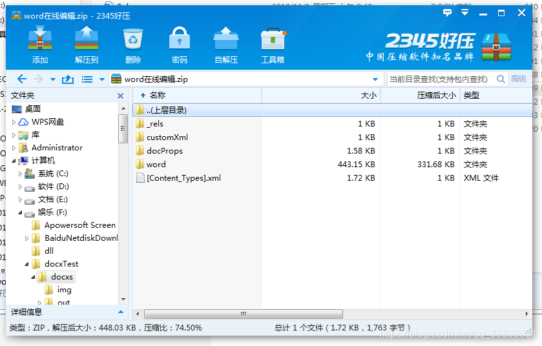Image resolution: width=542 pixels, height=346 pixels.
Task: Open the title bar menu dropdown
Action: point(465,13)
